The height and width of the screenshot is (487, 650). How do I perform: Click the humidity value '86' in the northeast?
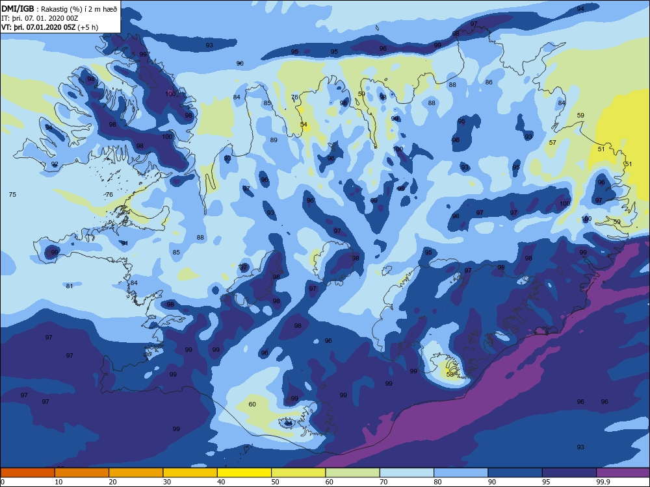pos(489,82)
